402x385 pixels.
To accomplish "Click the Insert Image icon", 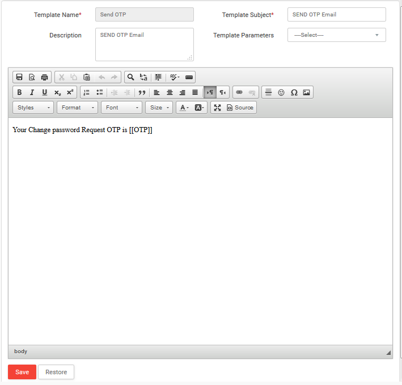I will pyautogui.click(x=307, y=92).
